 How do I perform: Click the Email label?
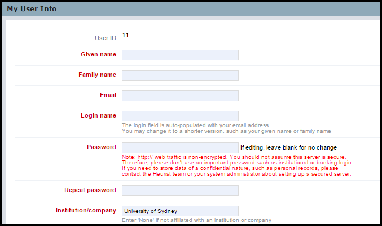coord(108,95)
